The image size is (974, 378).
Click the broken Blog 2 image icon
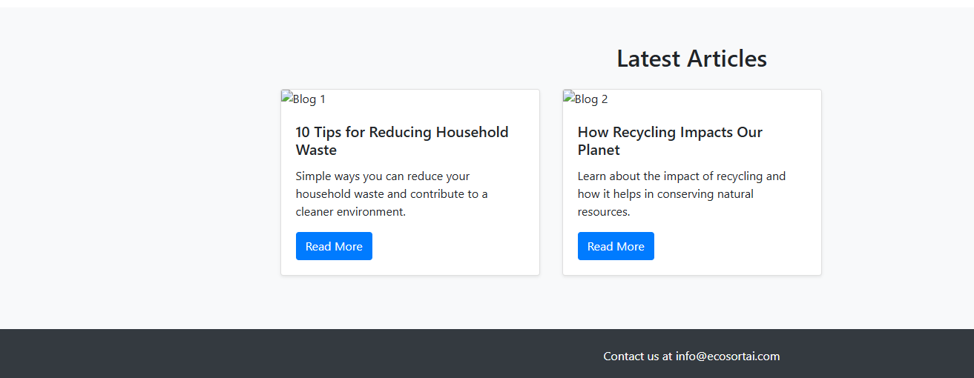tap(568, 97)
